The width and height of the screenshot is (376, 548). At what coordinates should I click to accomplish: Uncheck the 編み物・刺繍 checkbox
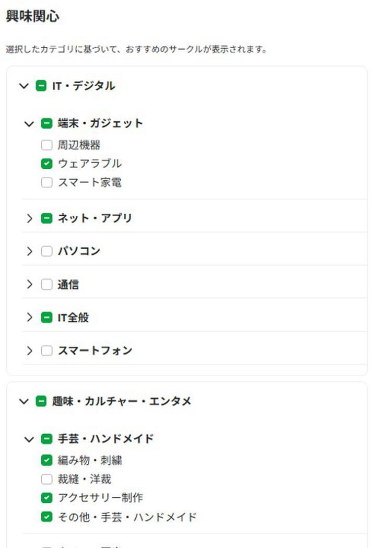pos(46,460)
